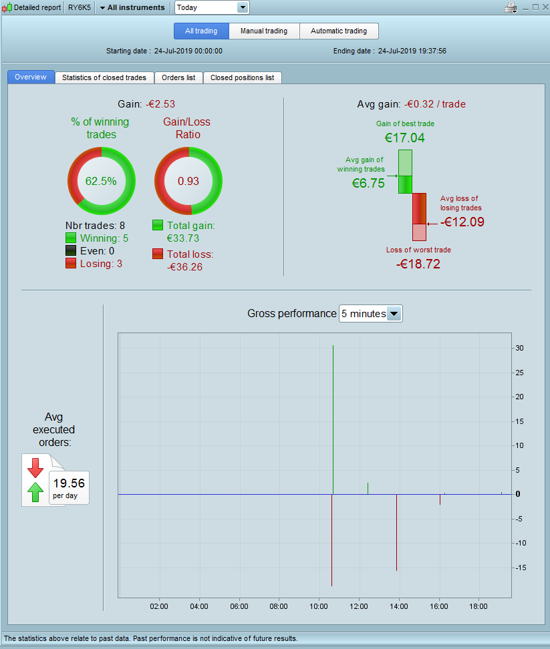This screenshot has height=649, width=550.
Task: Open the Closed positions list tab
Action: 243,78
